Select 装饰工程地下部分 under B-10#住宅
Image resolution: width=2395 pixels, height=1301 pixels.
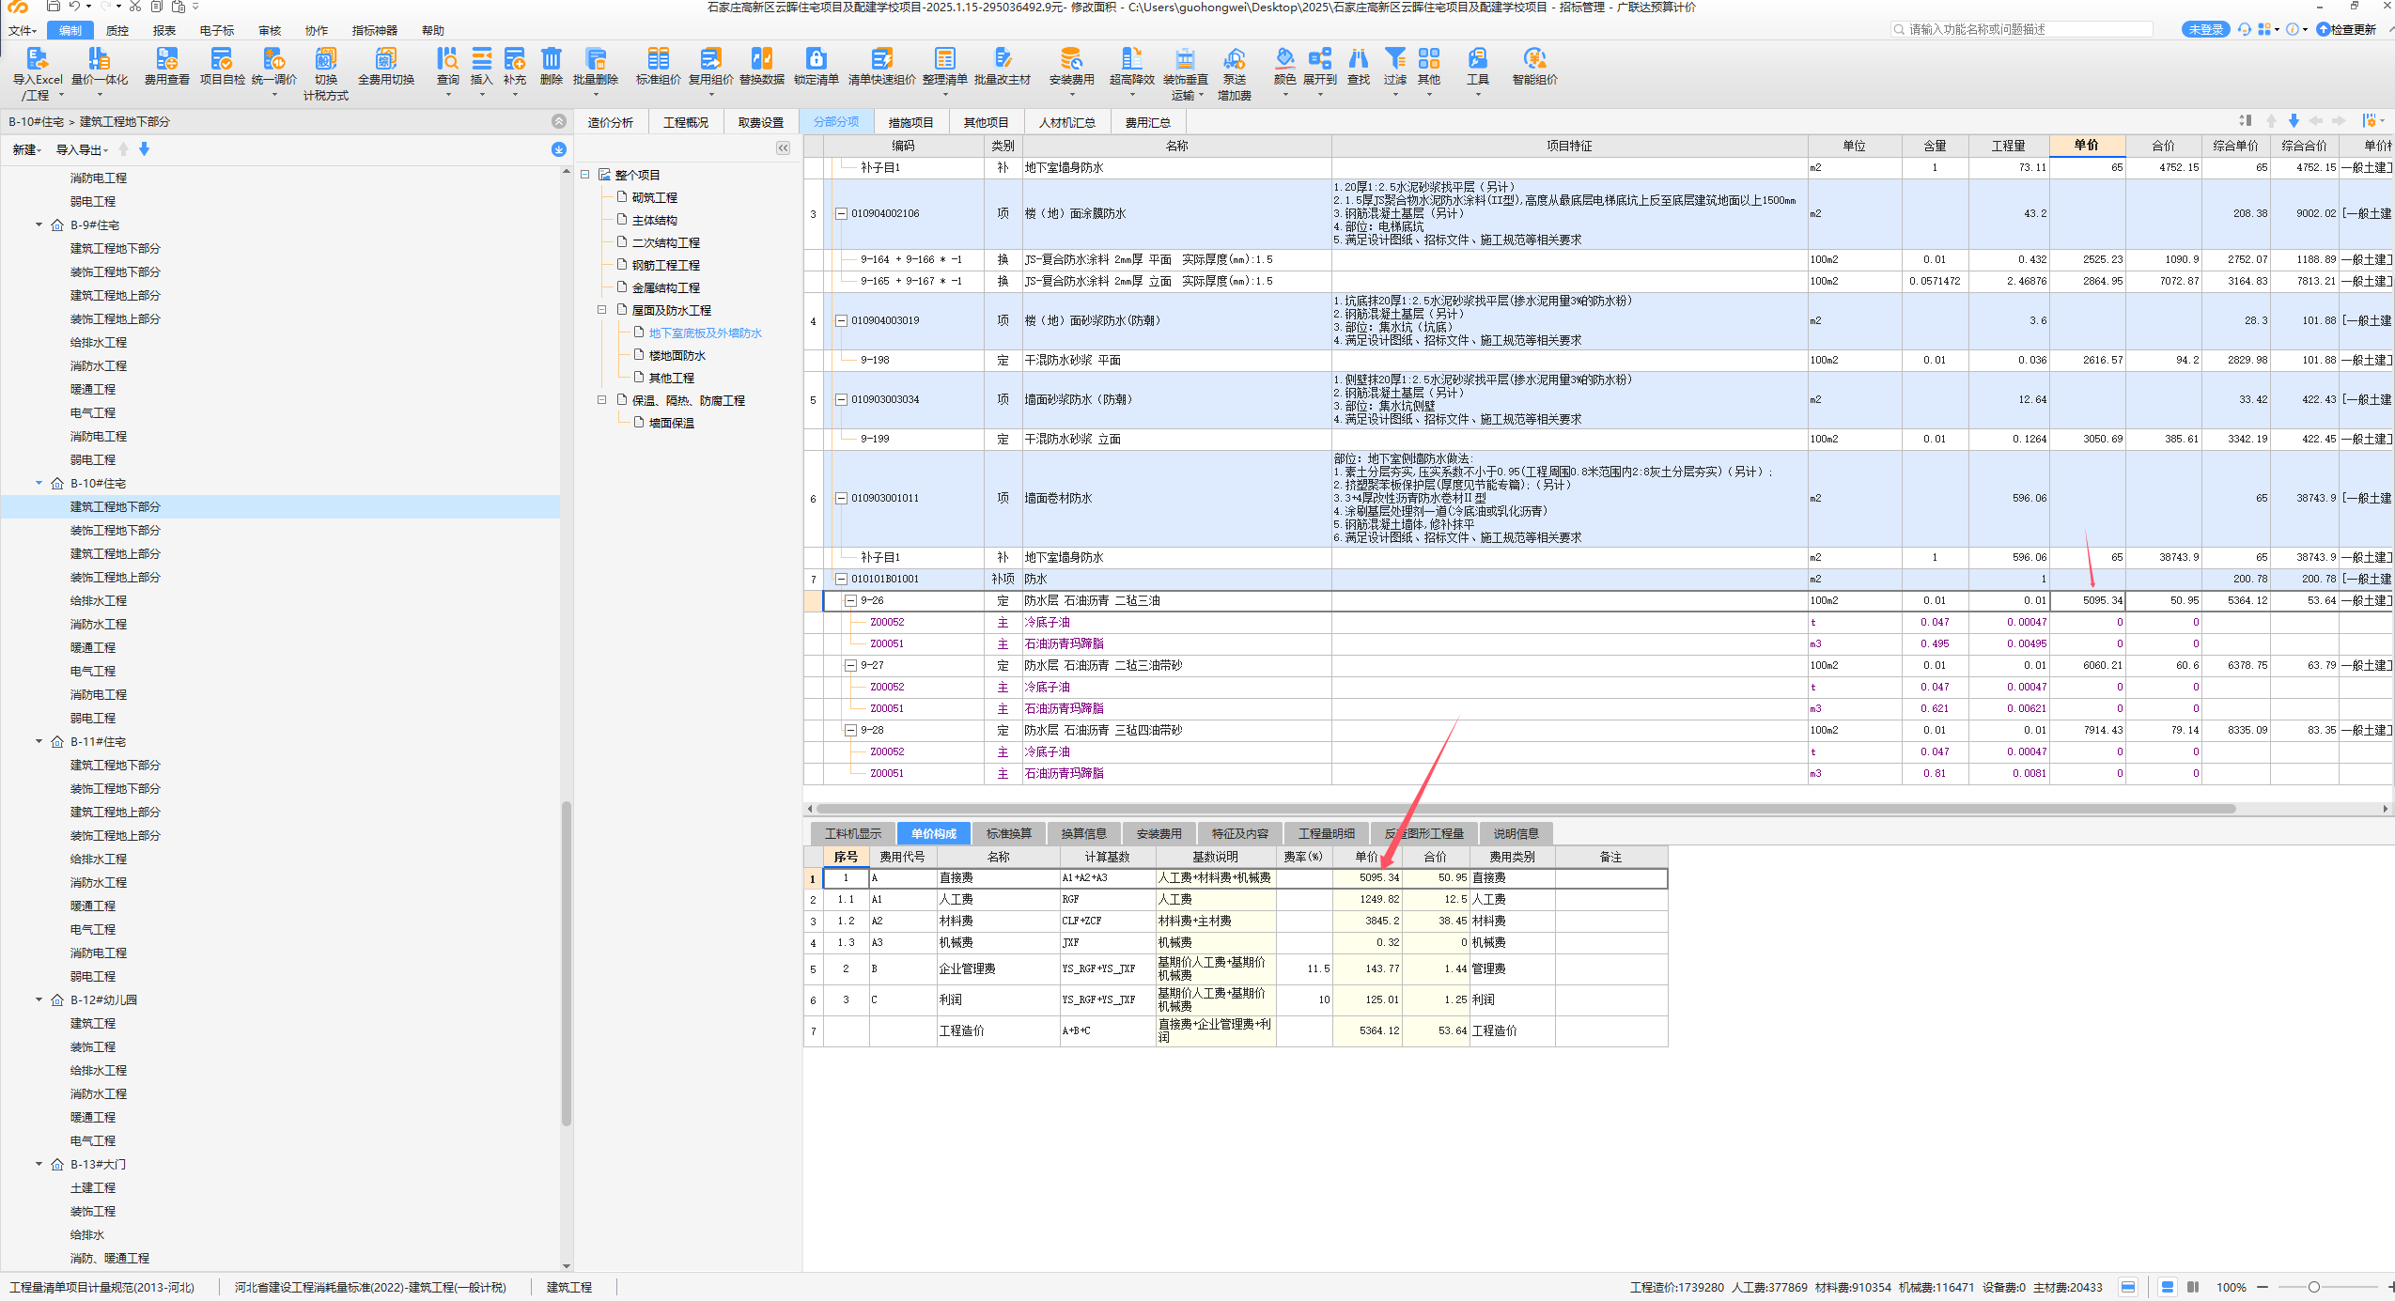point(116,530)
